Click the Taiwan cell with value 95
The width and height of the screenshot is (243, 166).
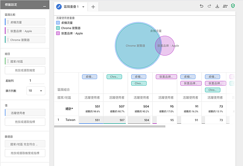tap(165, 120)
